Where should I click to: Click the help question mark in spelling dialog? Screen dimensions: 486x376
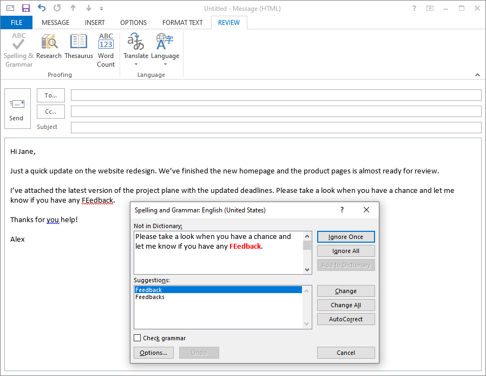point(342,210)
